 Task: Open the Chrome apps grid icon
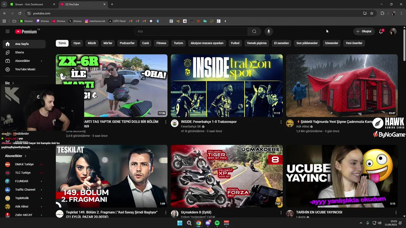pyautogui.click(x=4, y=21)
